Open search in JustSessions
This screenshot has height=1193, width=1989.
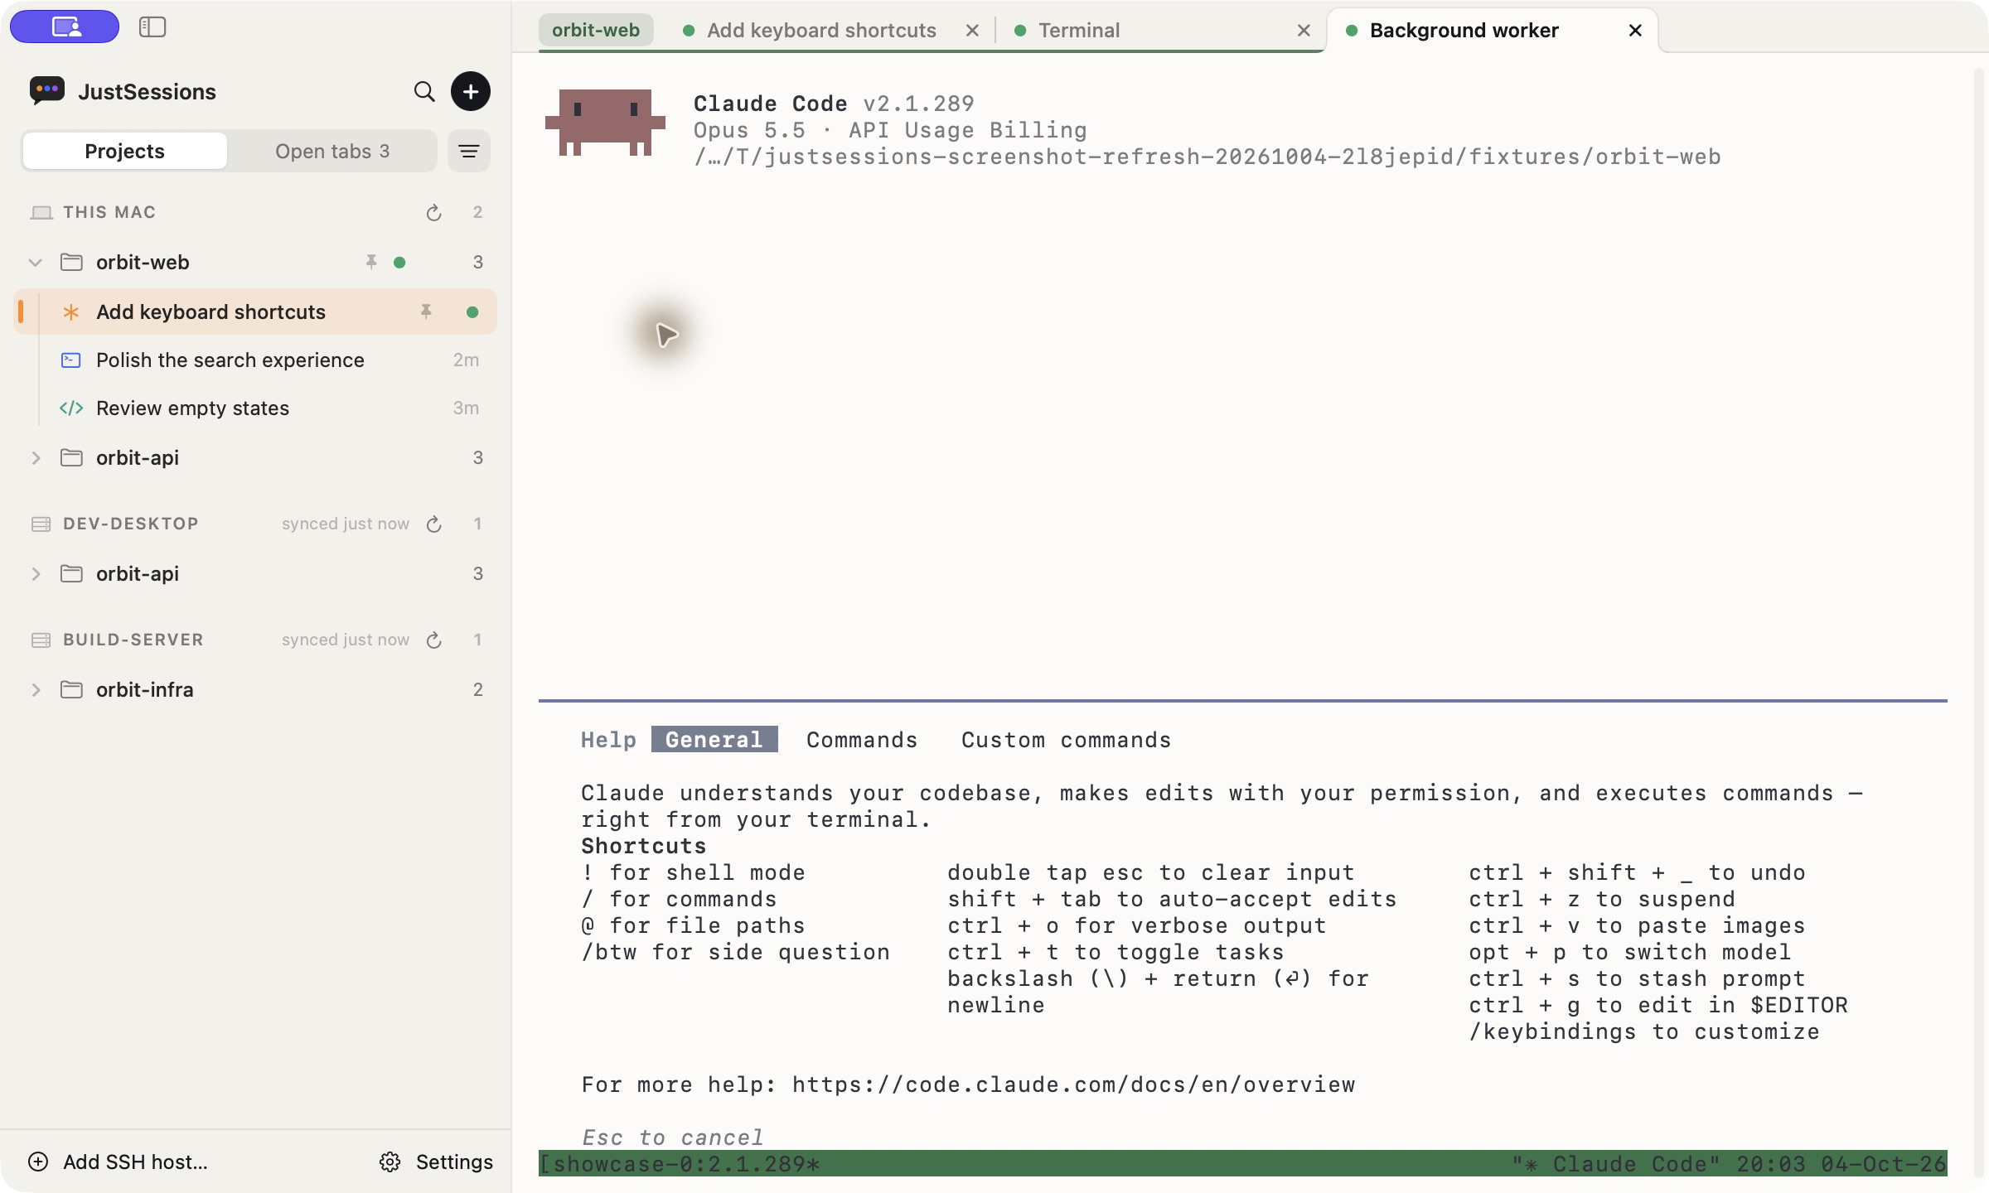[424, 91]
